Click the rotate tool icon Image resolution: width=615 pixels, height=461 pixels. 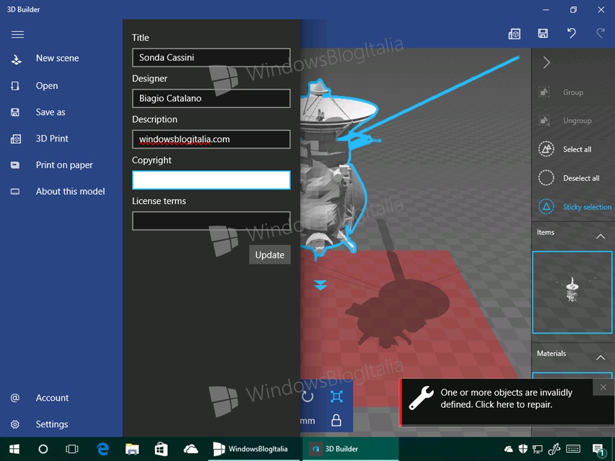coord(308,397)
